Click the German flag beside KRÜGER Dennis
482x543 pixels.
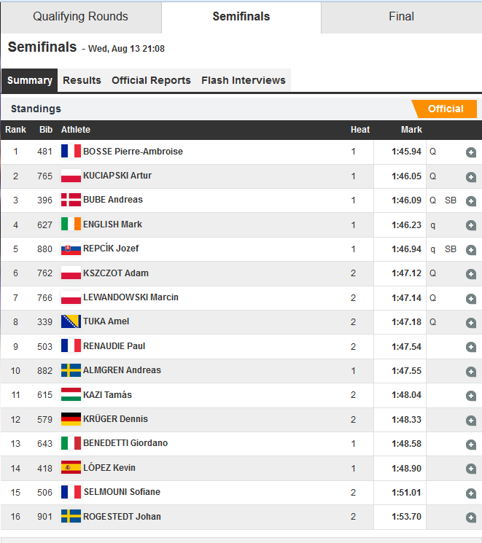(x=71, y=419)
